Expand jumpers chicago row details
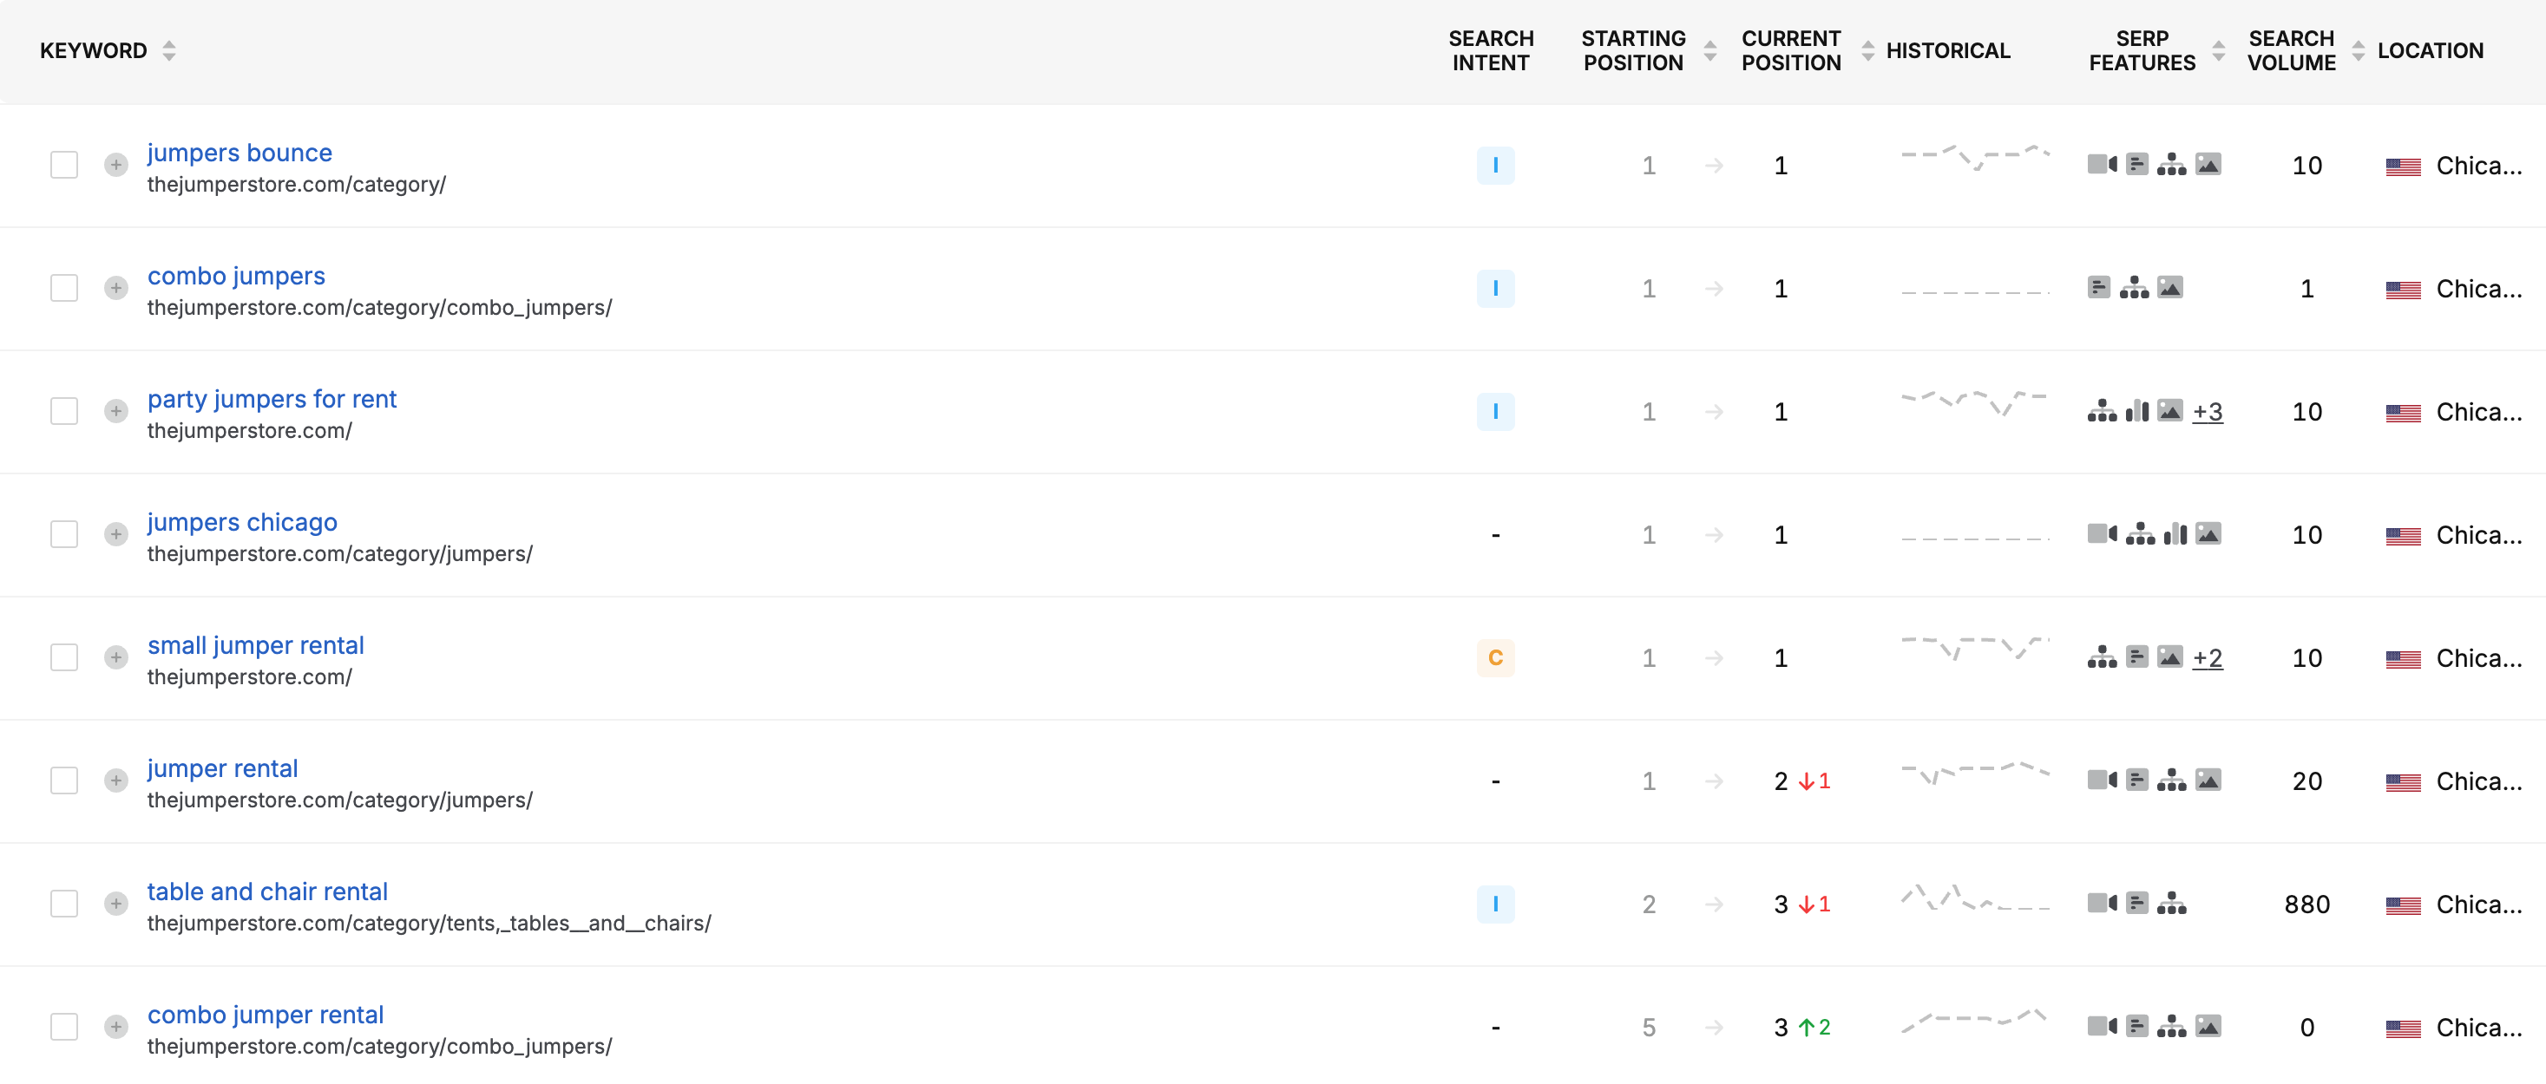2546x1084 pixels. pos(116,534)
